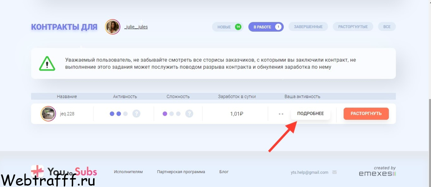
Task: Open the НОВЫЕ contracts tab
Action: click(228, 27)
